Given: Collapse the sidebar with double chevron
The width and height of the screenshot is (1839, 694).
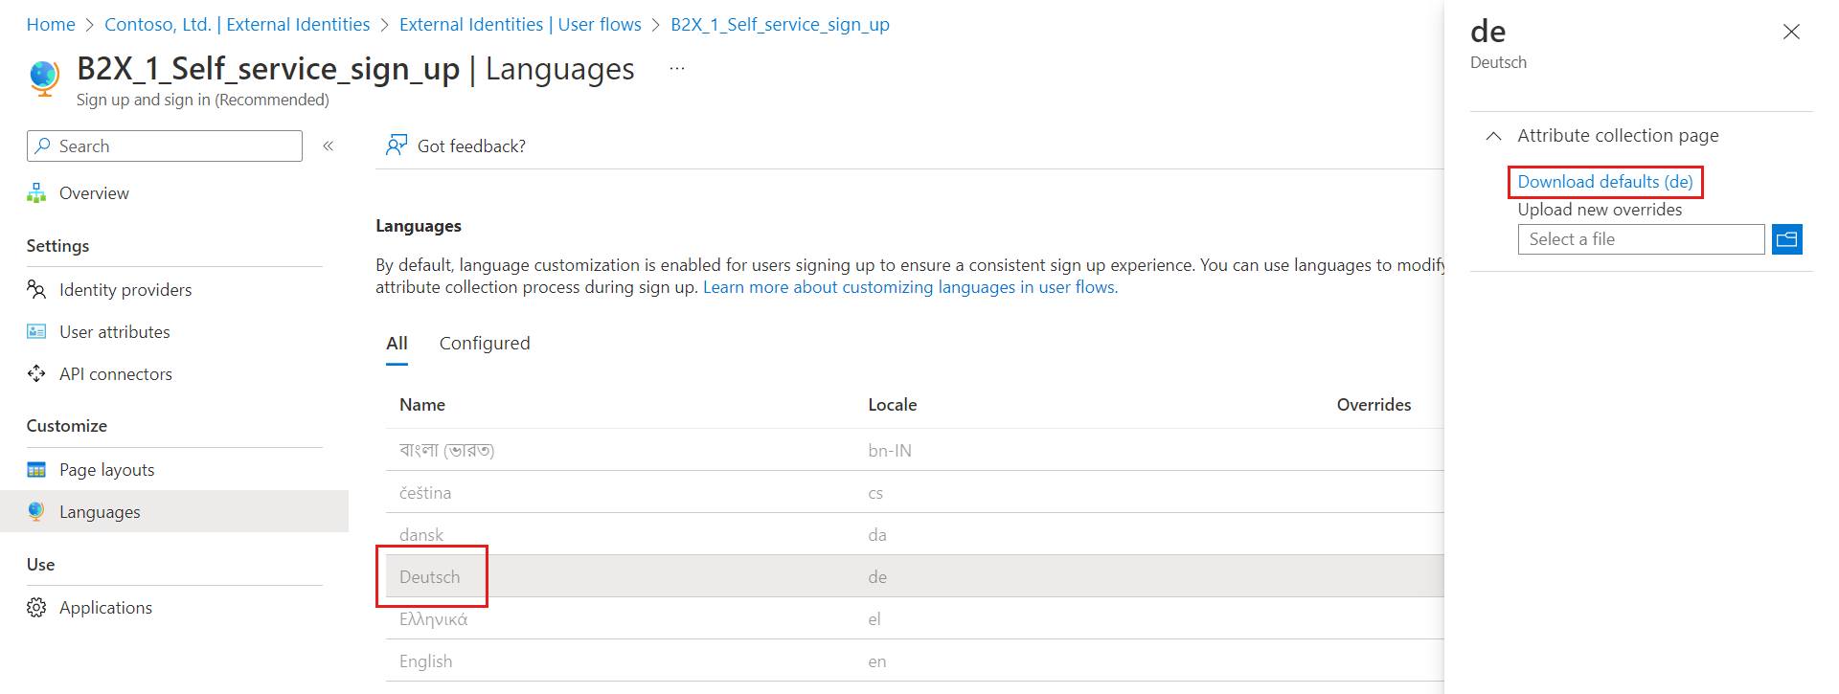Looking at the screenshot, I should pyautogui.click(x=329, y=146).
